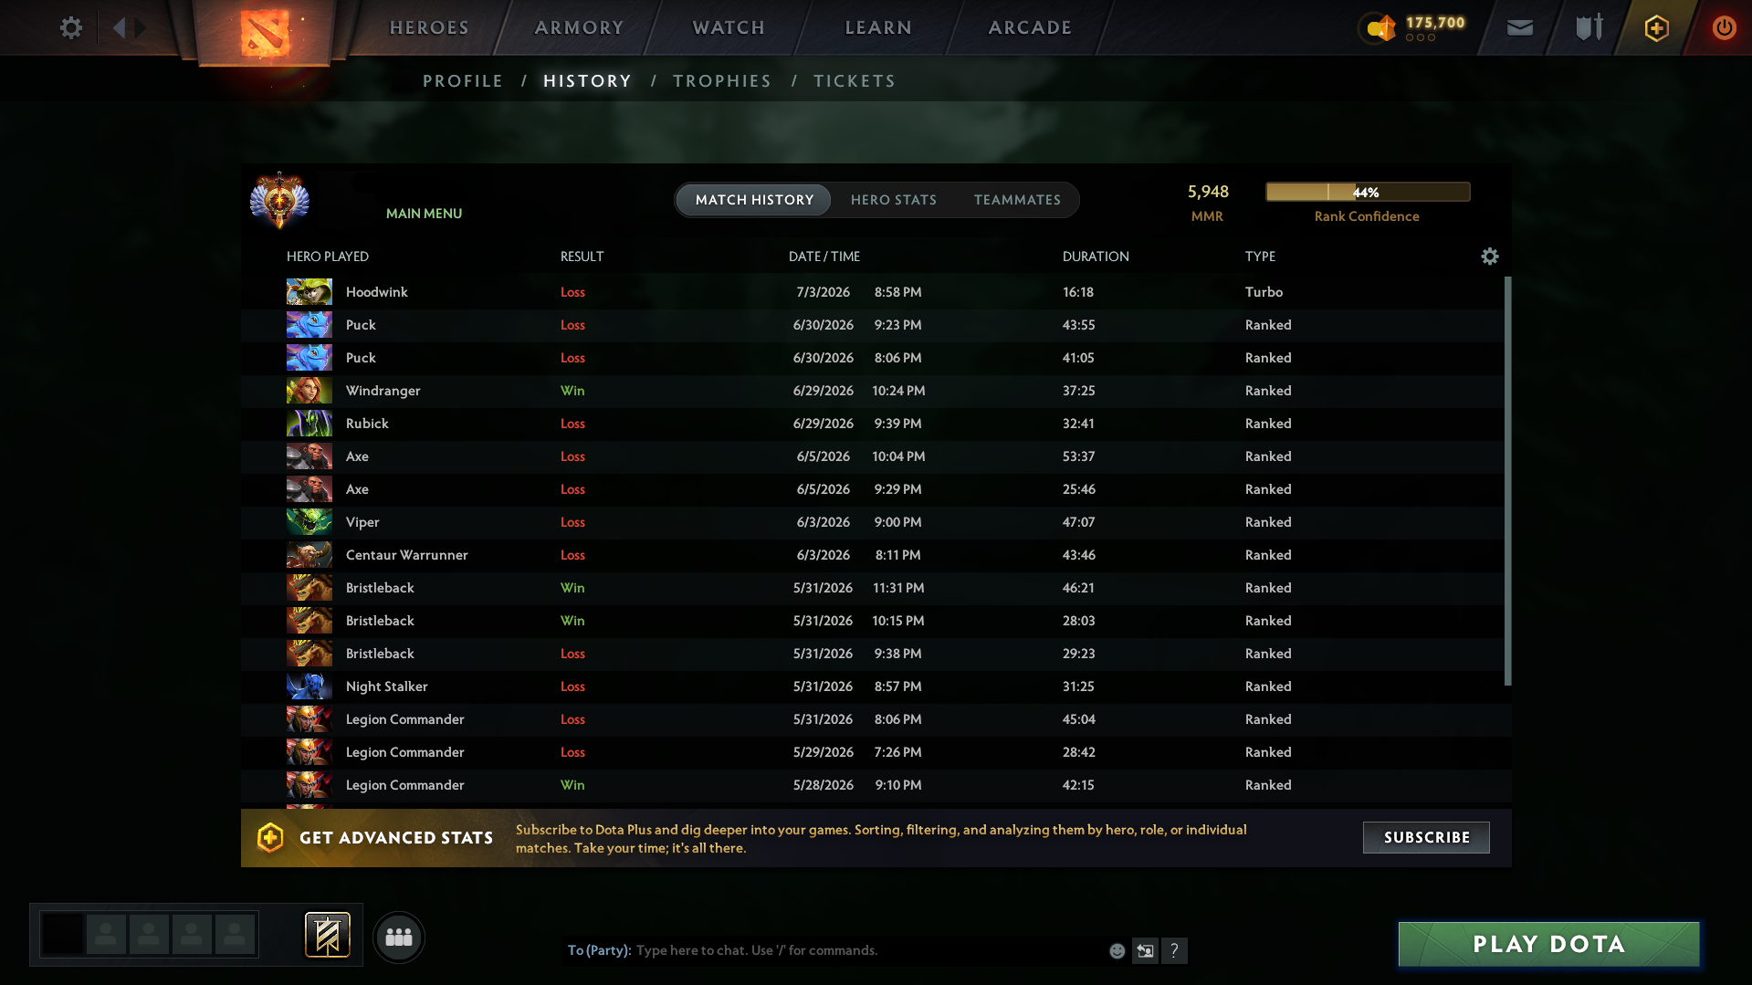Image resolution: width=1752 pixels, height=985 pixels.
Task: Switch to the Profile tab
Action: click(x=463, y=81)
